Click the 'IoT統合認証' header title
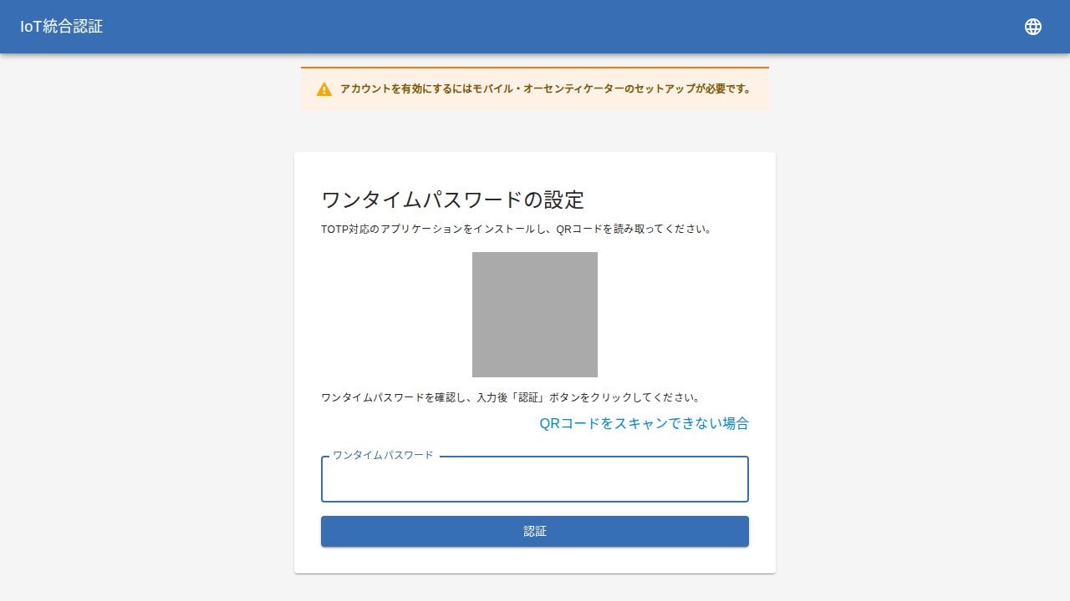The height and width of the screenshot is (601, 1070). tap(62, 27)
